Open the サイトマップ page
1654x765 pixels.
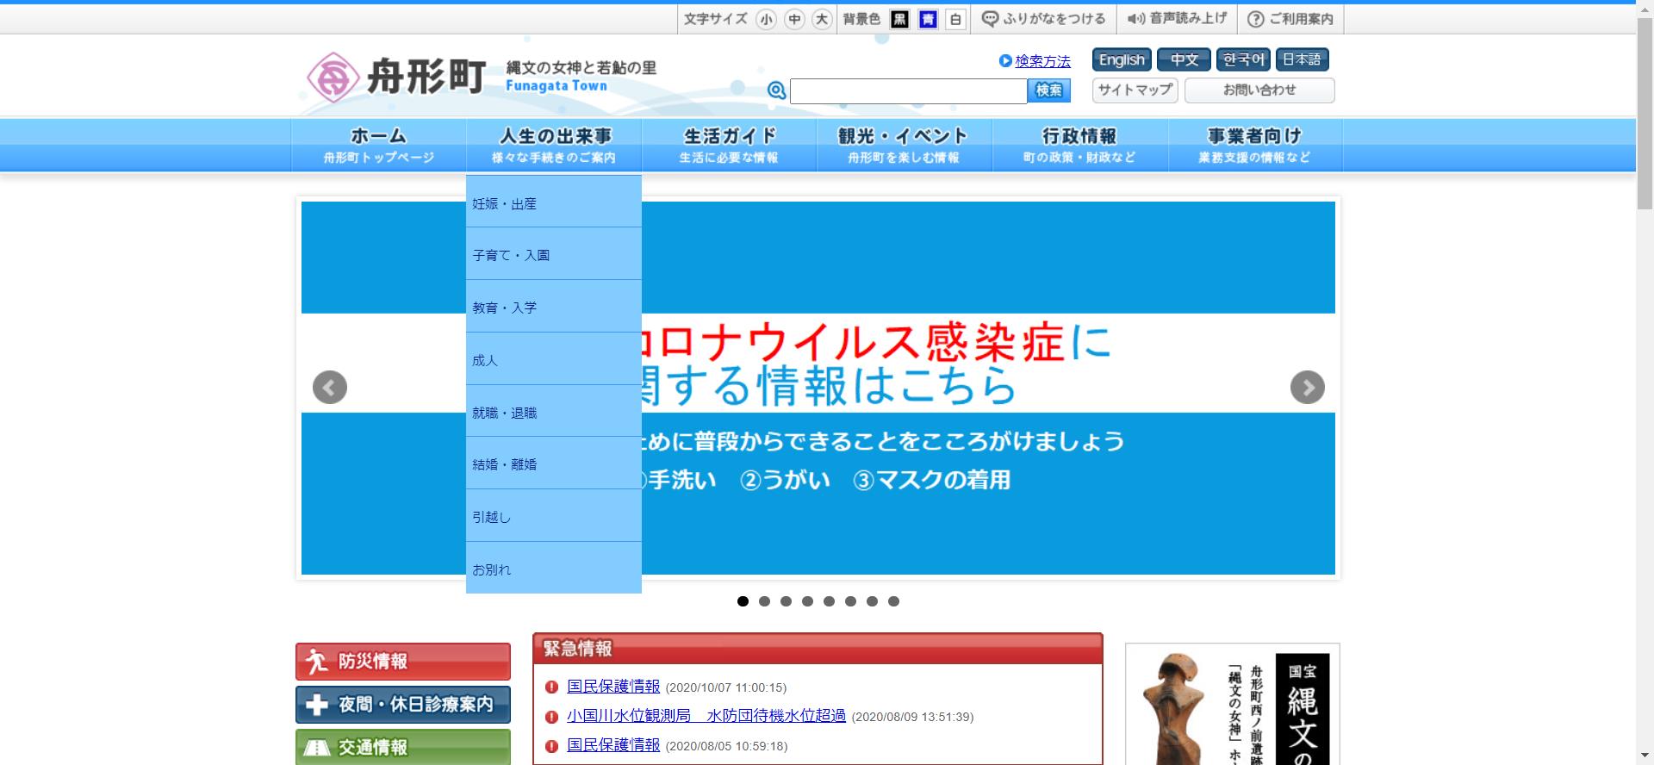(1135, 90)
